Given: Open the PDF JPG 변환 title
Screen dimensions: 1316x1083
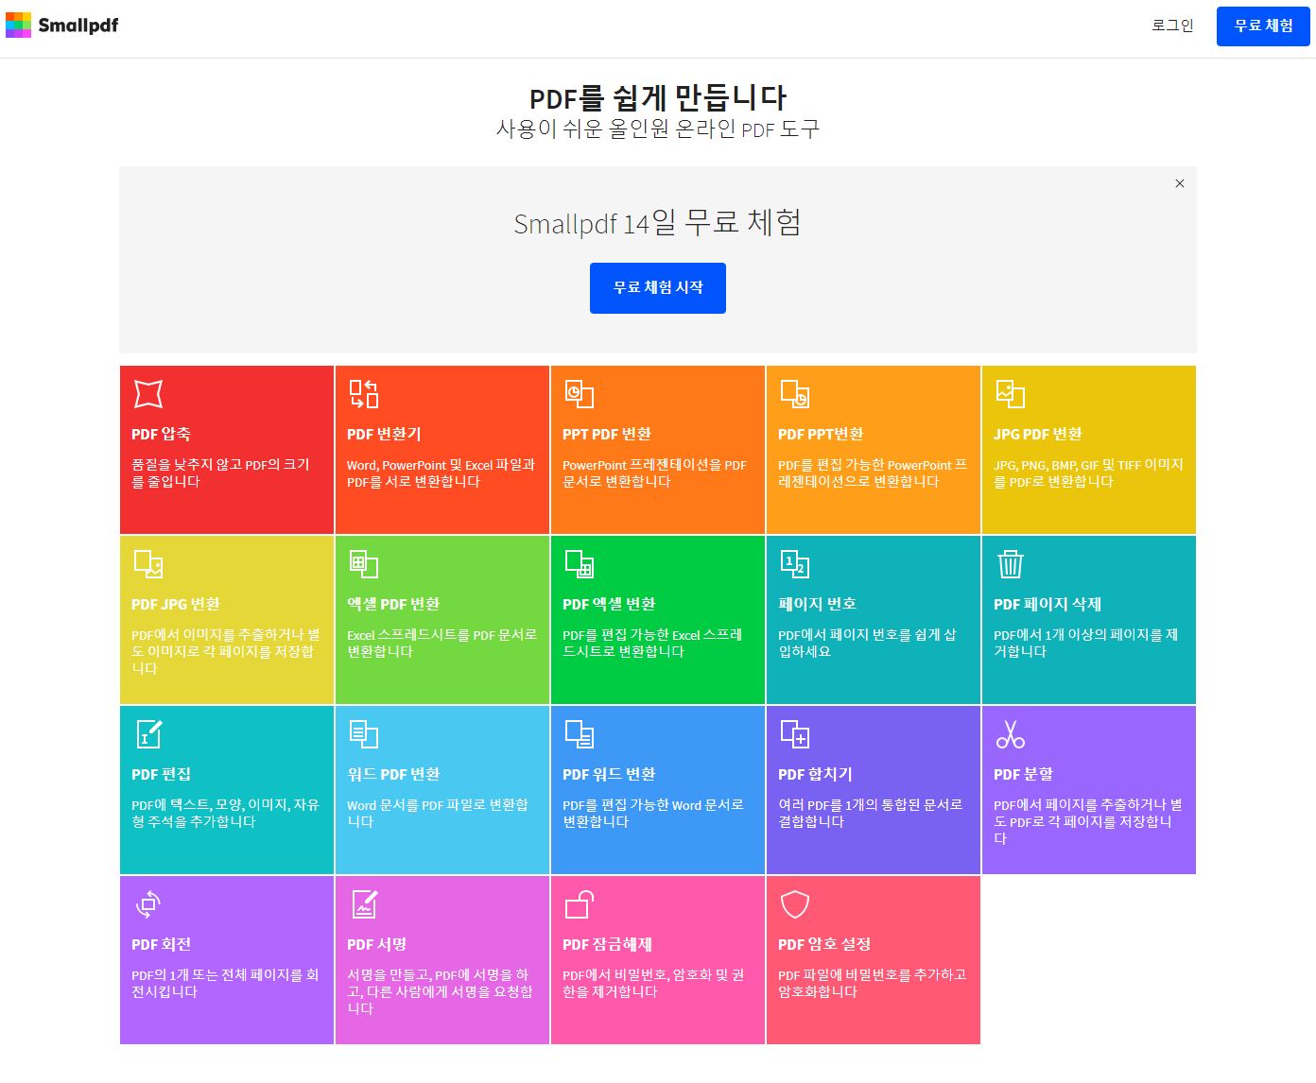Looking at the screenshot, I should (x=176, y=604).
